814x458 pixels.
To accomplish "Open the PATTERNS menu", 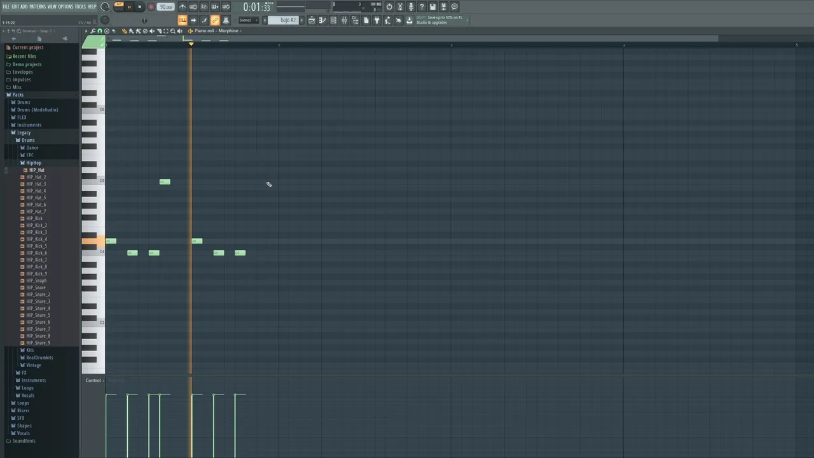I will [38, 6].
